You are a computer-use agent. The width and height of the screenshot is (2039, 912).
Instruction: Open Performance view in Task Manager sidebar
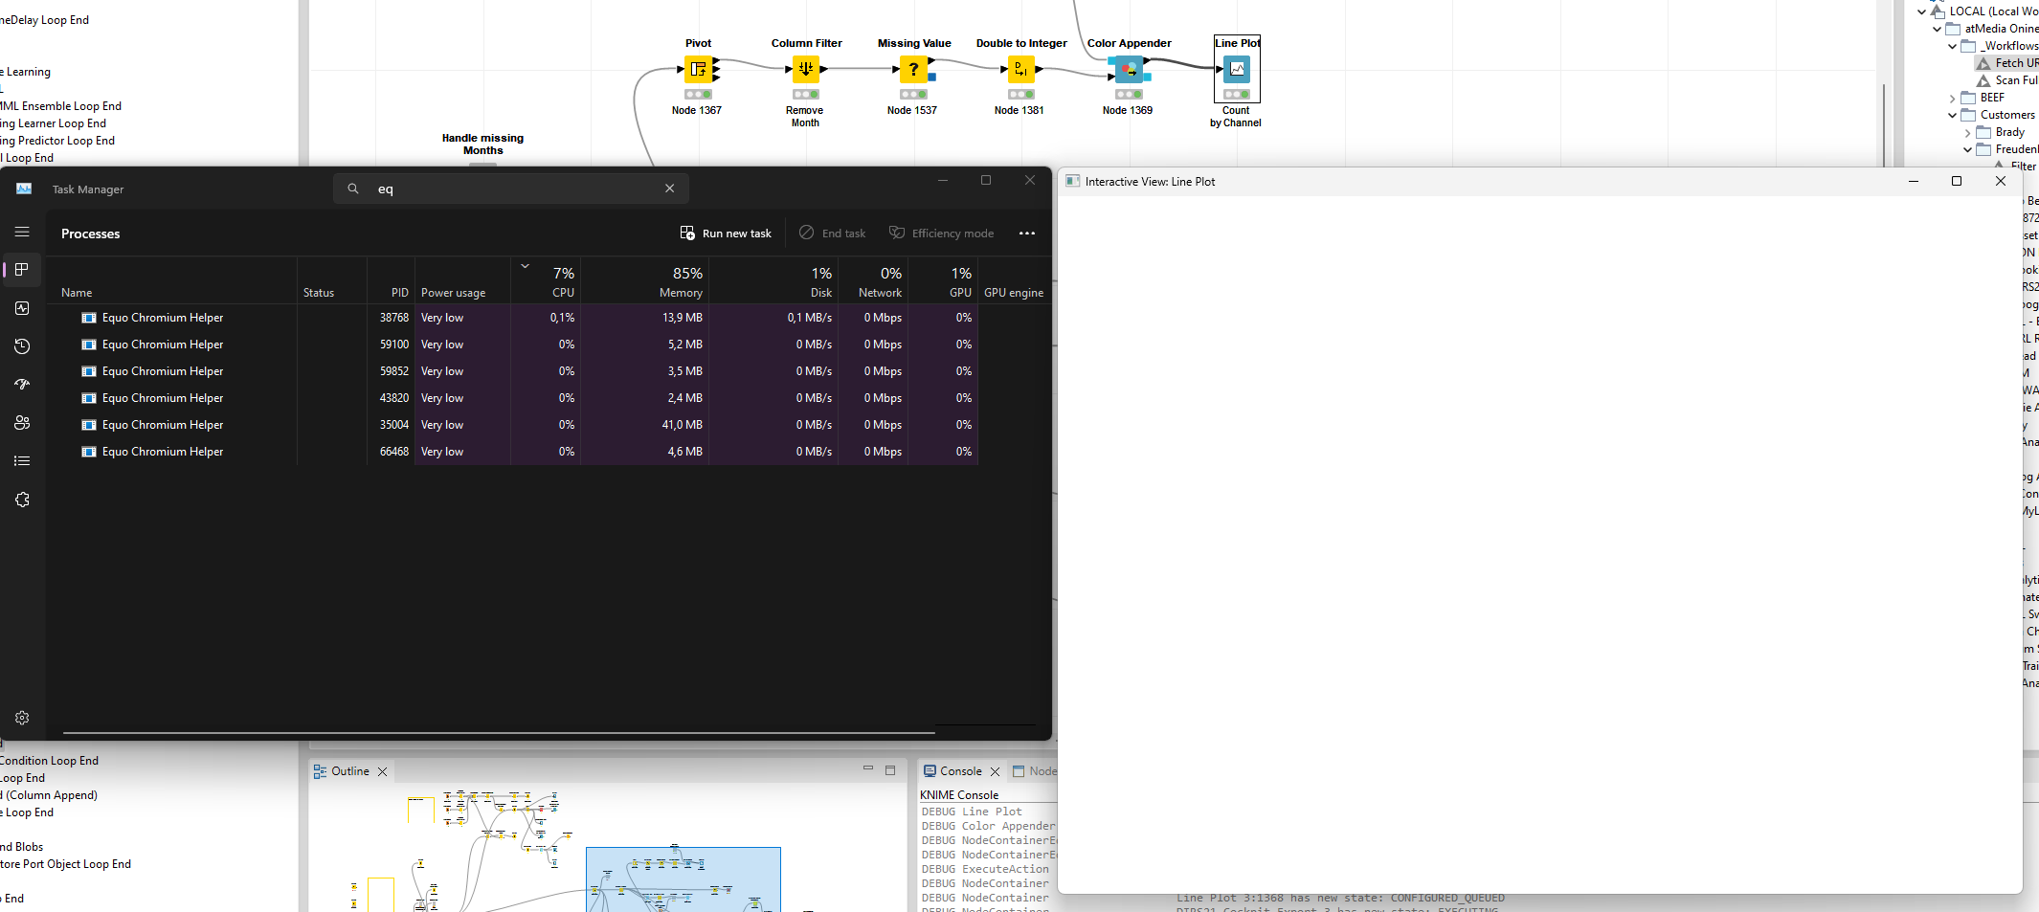22,308
